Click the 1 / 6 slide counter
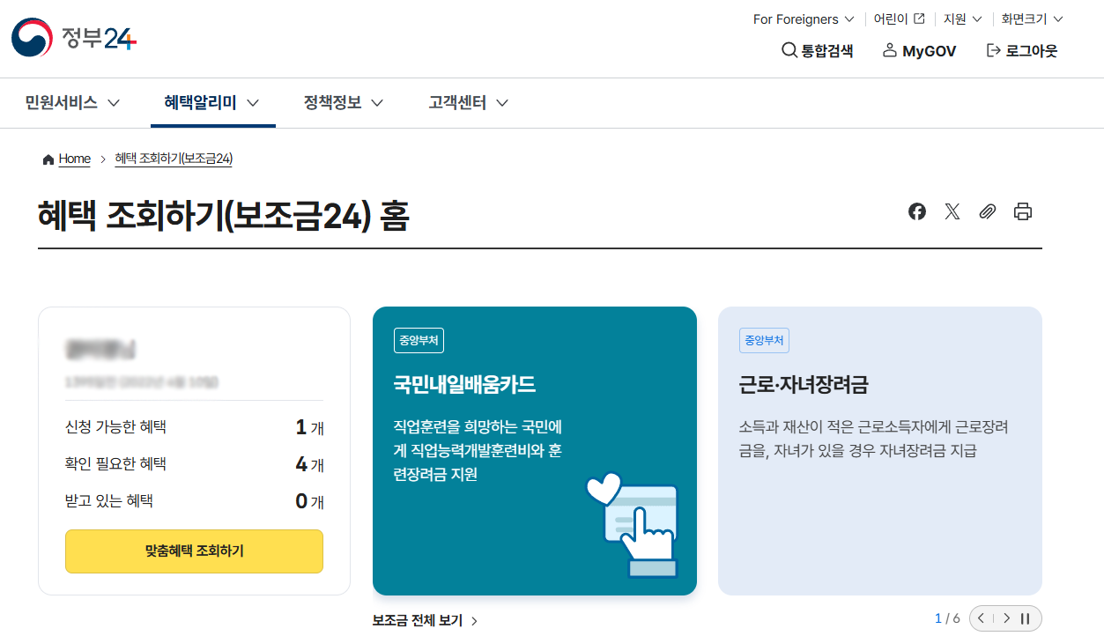 [x=947, y=618]
